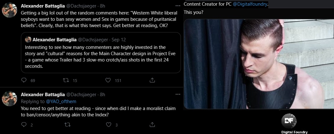Like the reply tweet with 3 likes

[108, 125]
